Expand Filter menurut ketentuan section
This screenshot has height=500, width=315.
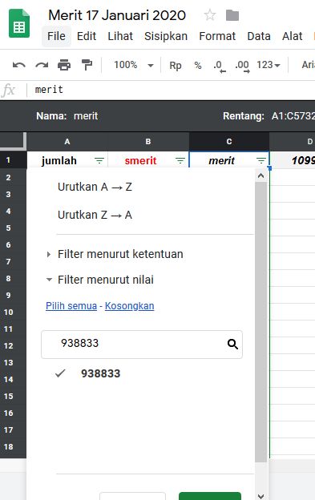(115, 254)
